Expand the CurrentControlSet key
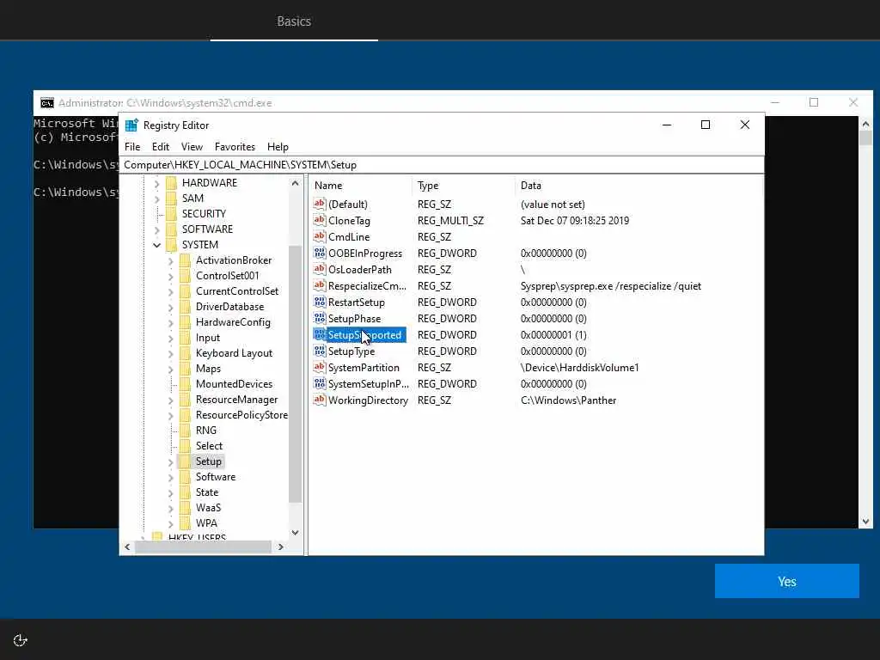This screenshot has width=880, height=660. click(x=171, y=291)
